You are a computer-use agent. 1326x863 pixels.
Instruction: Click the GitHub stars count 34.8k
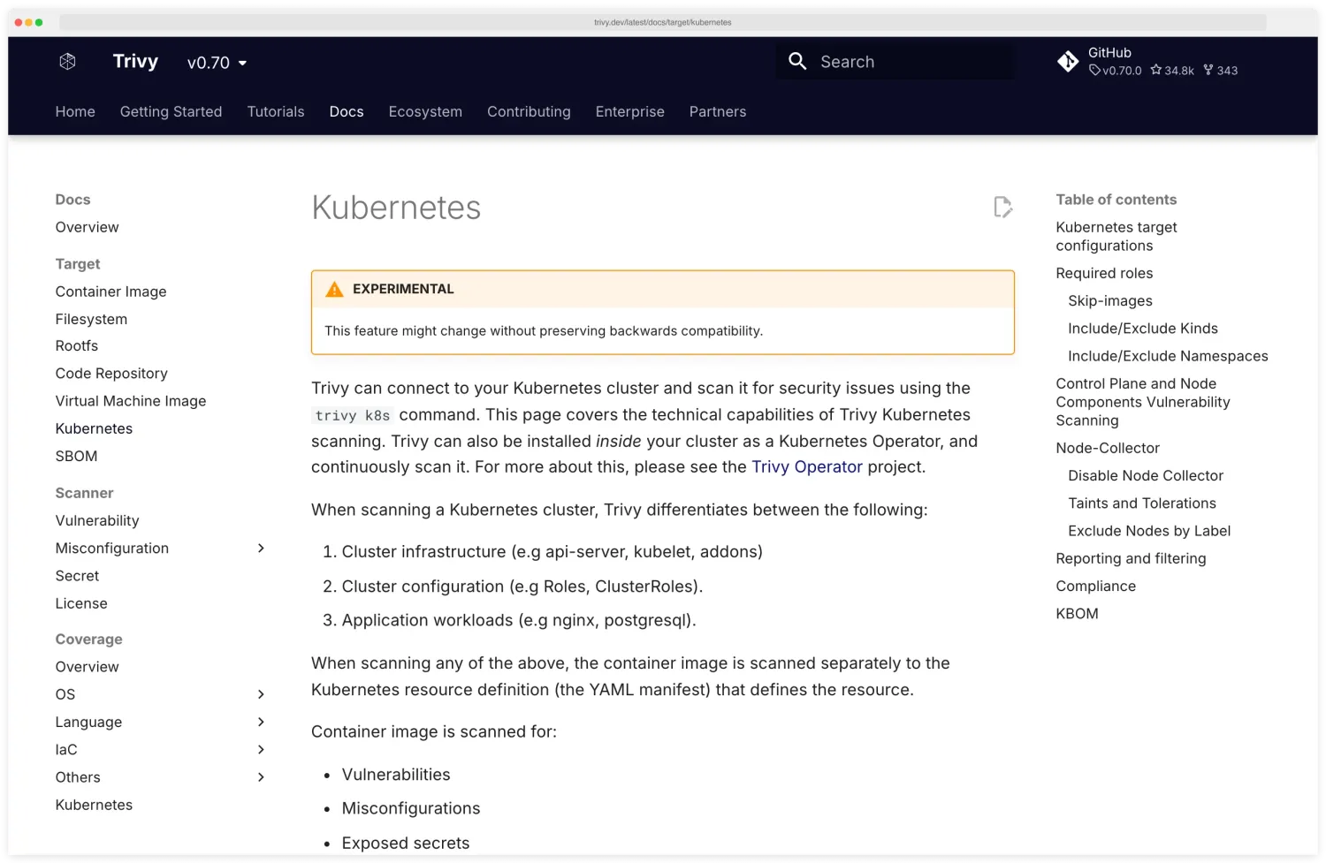coord(1172,71)
